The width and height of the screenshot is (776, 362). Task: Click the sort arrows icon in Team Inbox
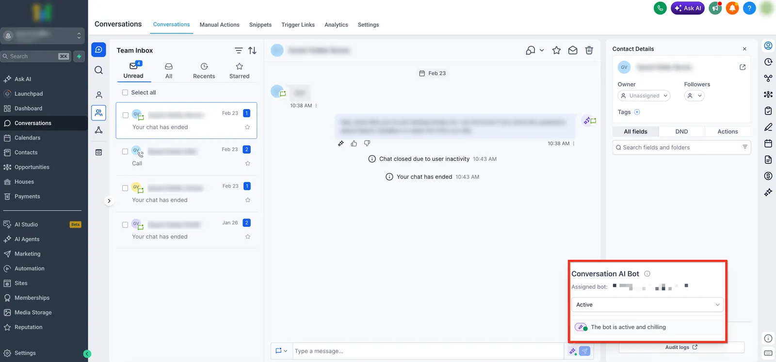coord(252,50)
